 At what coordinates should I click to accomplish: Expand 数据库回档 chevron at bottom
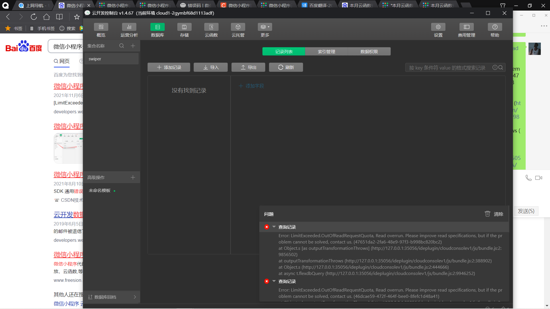[x=135, y=297]
